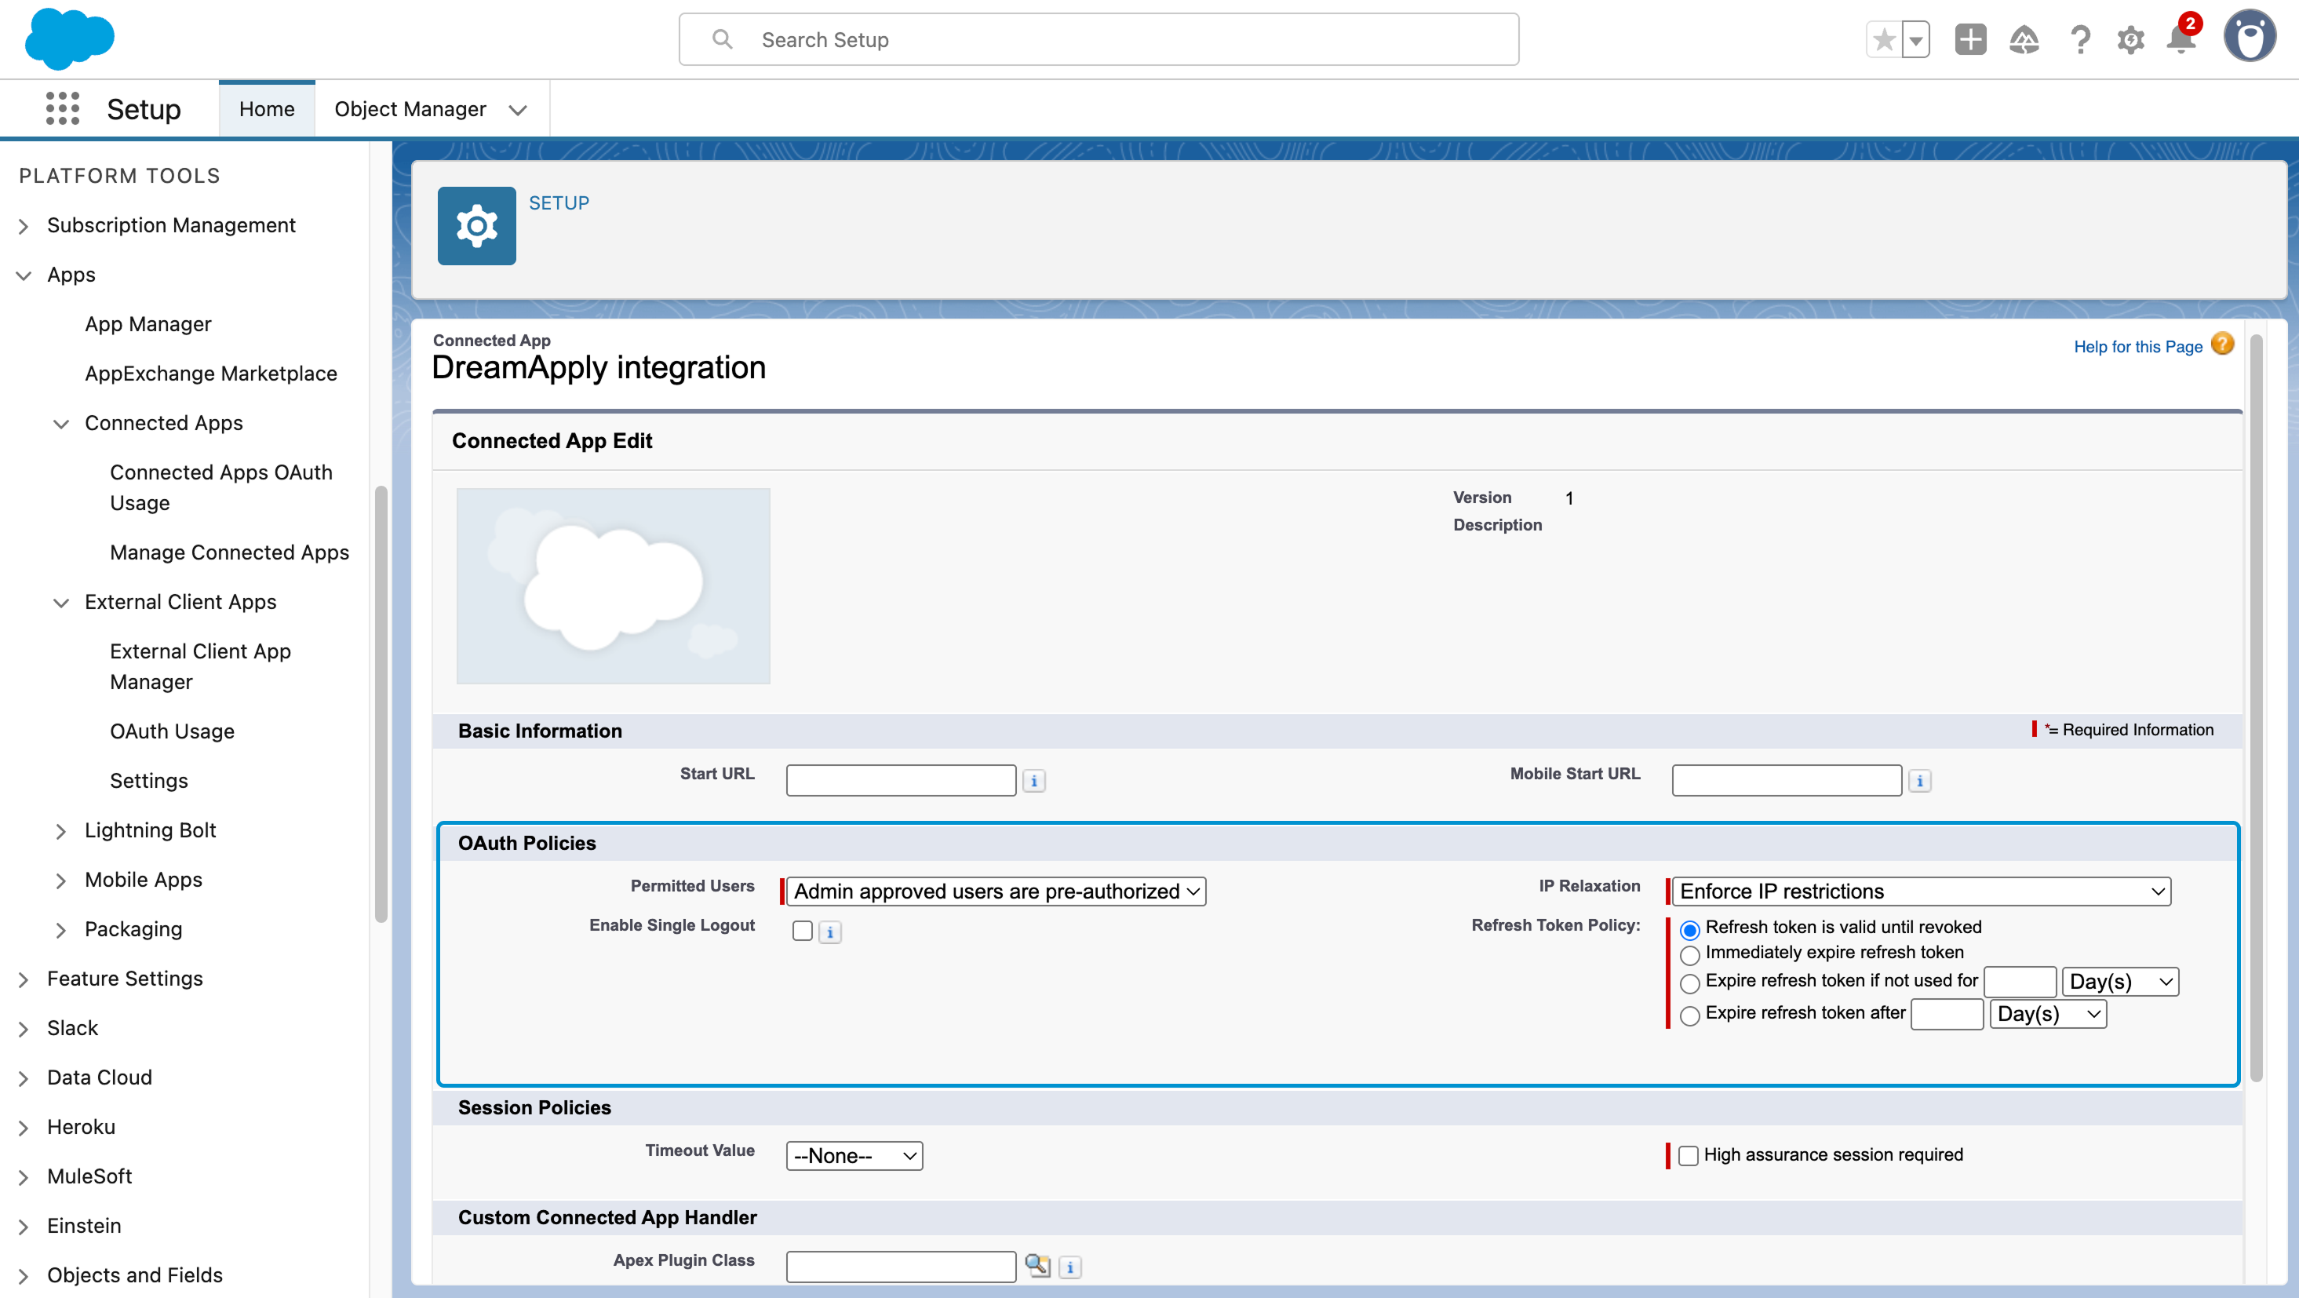Image resolution: width=2299 pixels, height=1298 pixels.
Task: Collapse the External Client Apps subtree
Action: pyautogui.click(x=60, y=603)
